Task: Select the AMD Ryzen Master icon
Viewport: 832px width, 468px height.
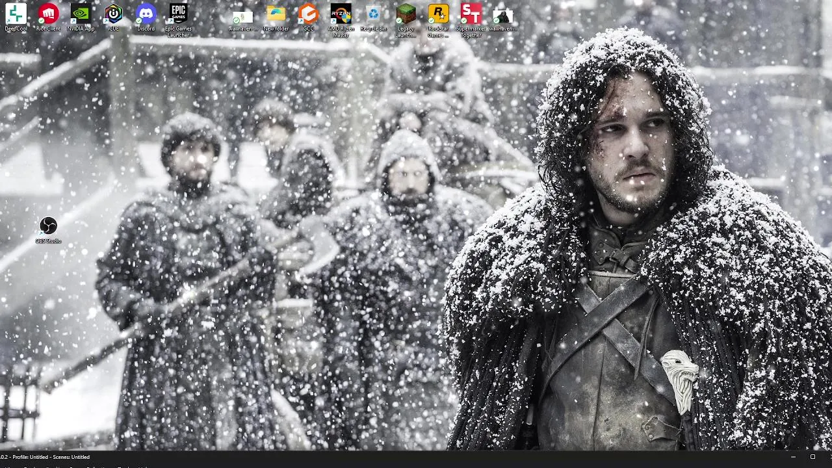Action: coord(341,20)
